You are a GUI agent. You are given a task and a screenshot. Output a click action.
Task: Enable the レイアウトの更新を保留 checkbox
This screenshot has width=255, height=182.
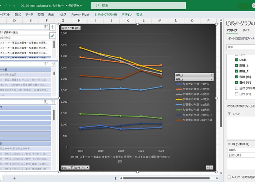(x=229, y=177)
